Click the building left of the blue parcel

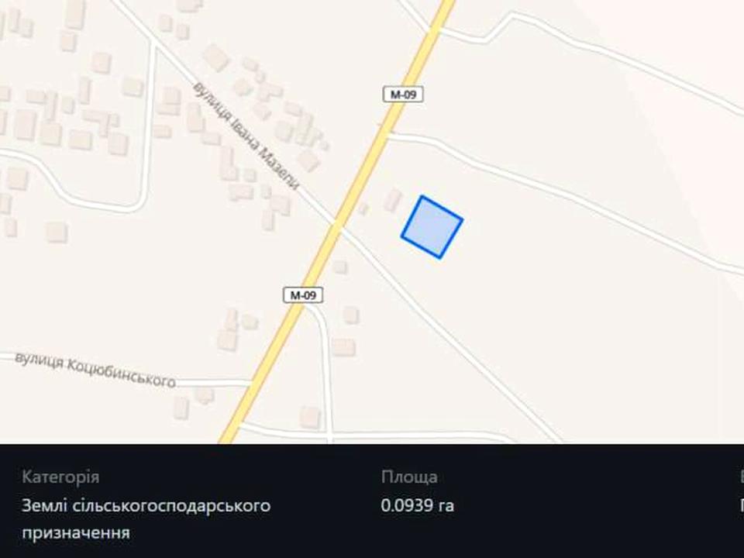pyautogui.click(x=392, y=200)
